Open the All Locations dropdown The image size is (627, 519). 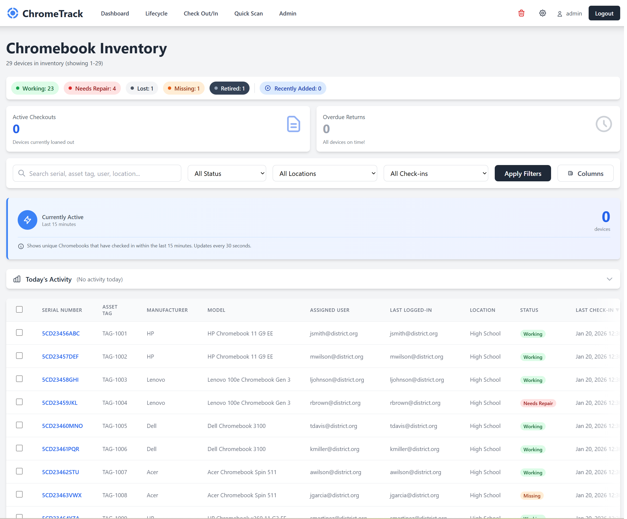325,173
